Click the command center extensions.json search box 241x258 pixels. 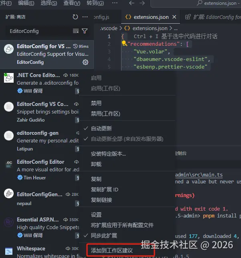[x=196, y=3]
